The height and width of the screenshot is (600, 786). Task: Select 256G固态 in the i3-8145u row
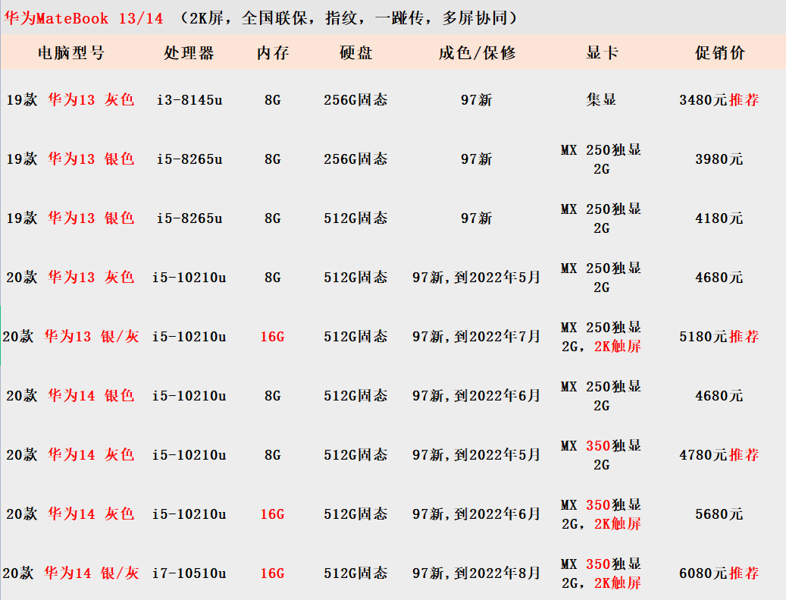coord(355,100)
